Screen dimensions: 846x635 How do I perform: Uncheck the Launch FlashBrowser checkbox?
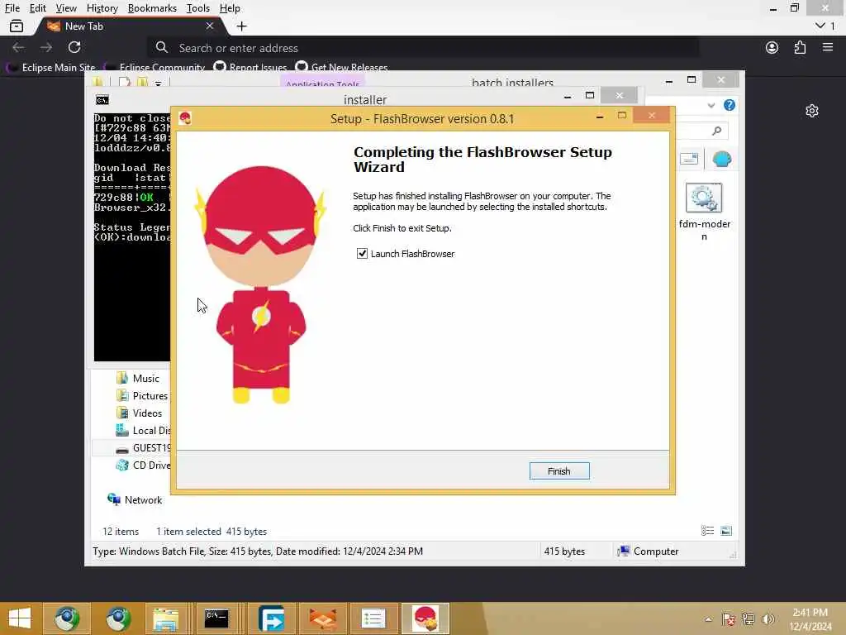362,253
